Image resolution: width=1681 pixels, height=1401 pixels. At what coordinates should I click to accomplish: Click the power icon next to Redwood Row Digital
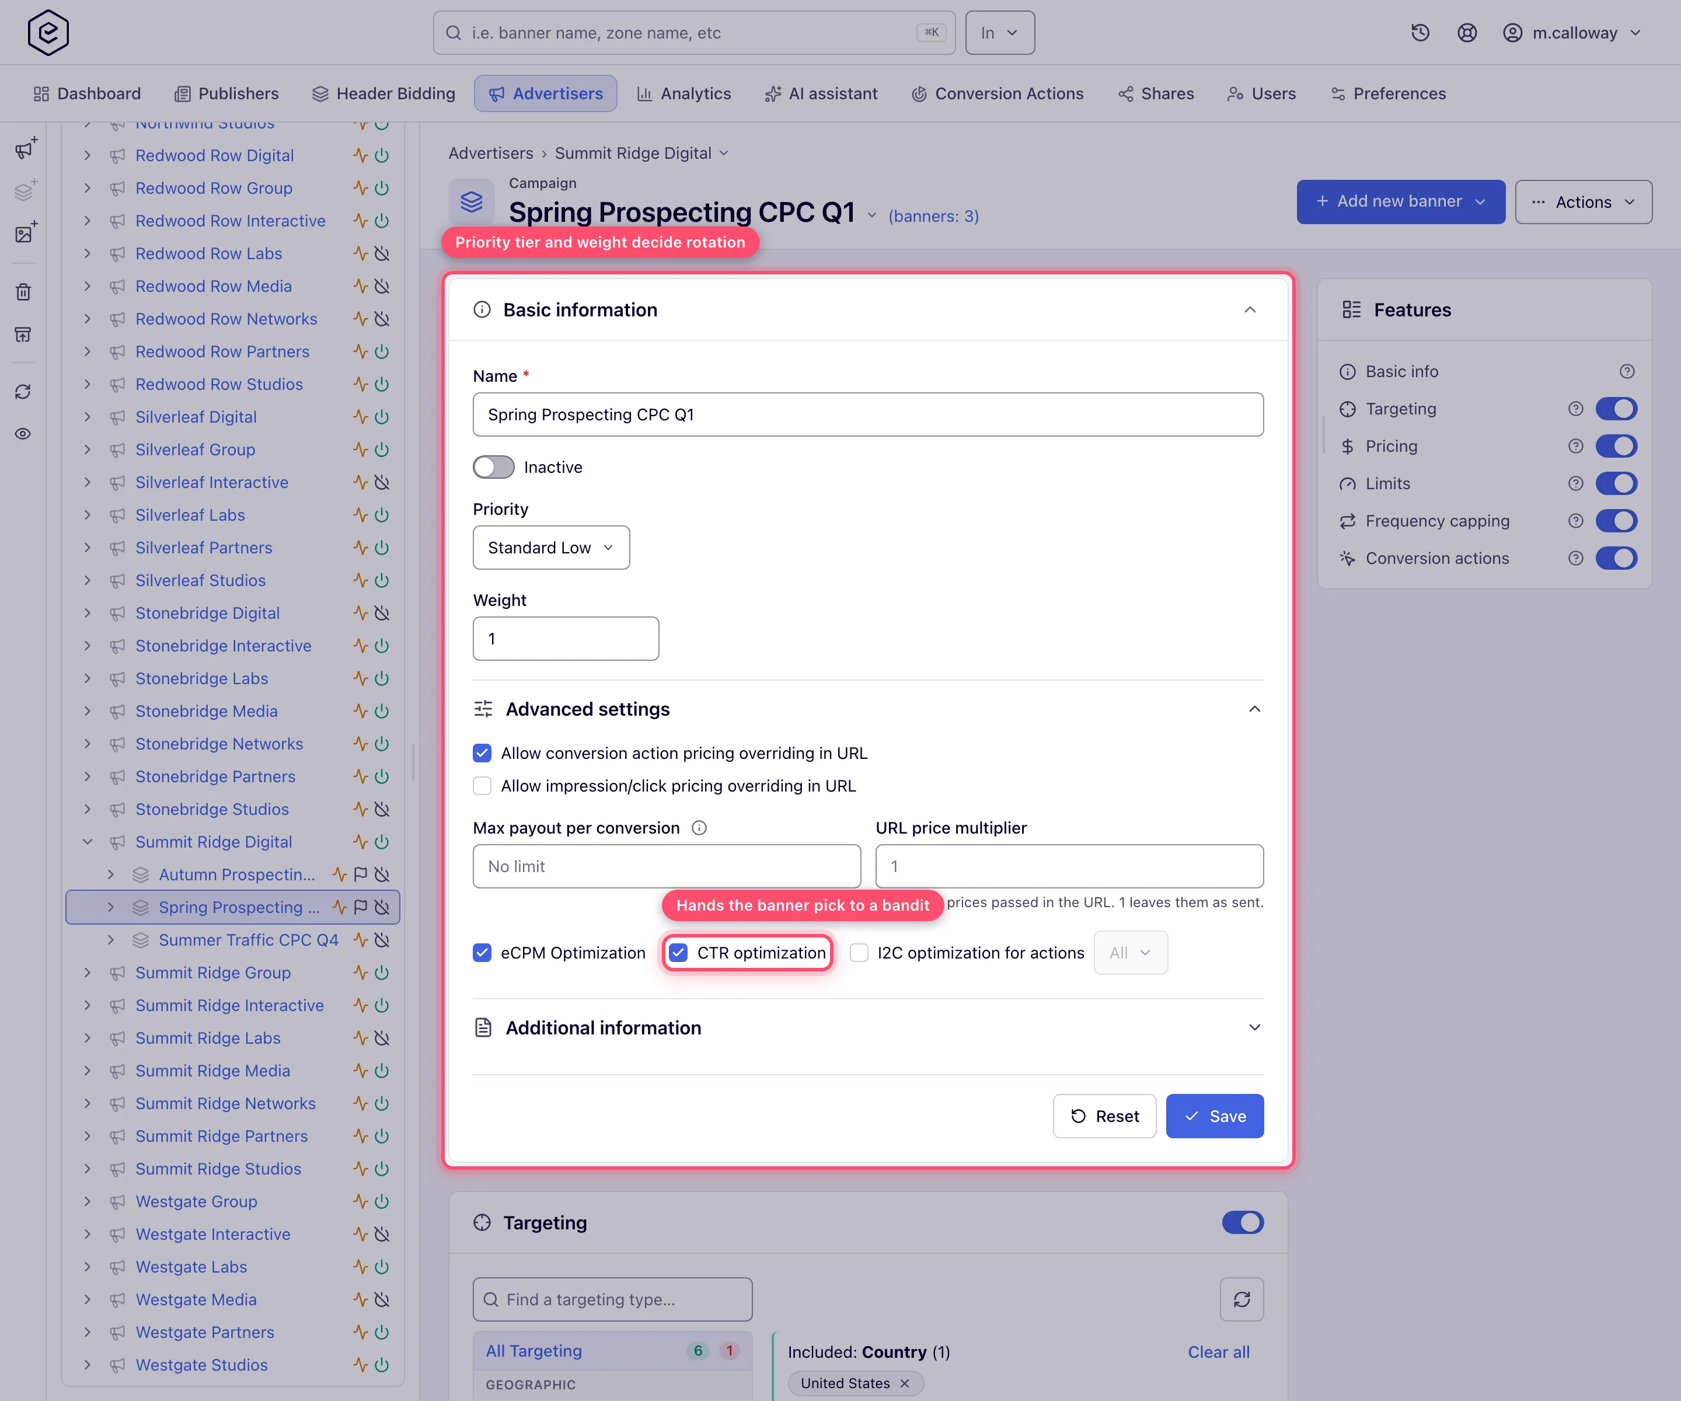tap(383, 155)
